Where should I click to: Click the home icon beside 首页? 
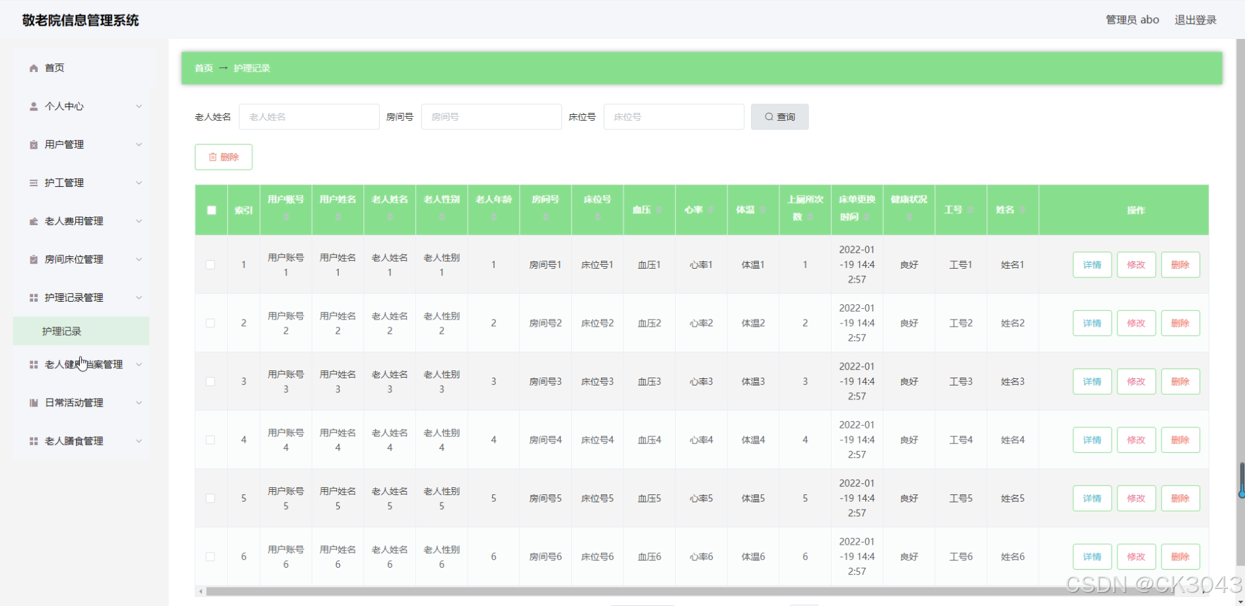pos(34,68)
